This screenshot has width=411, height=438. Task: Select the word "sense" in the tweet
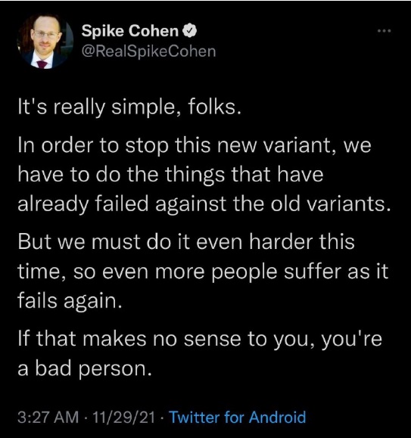[213, 340]
